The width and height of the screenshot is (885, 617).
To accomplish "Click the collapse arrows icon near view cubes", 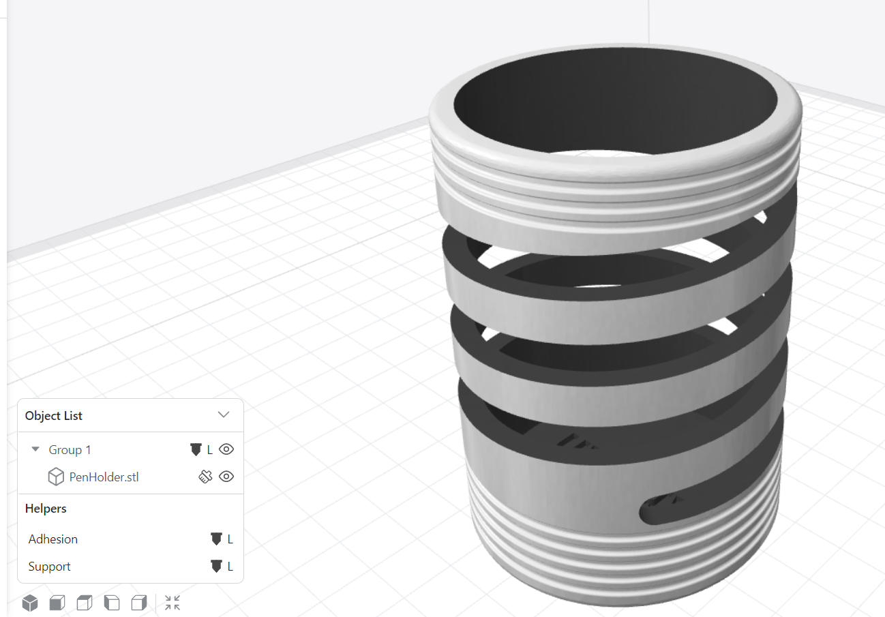I will point(172,603).
